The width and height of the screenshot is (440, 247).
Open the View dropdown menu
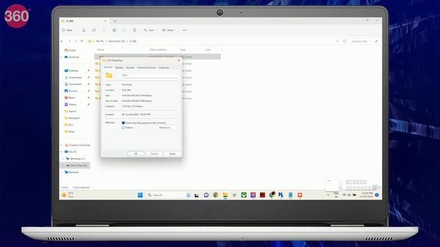168,30
